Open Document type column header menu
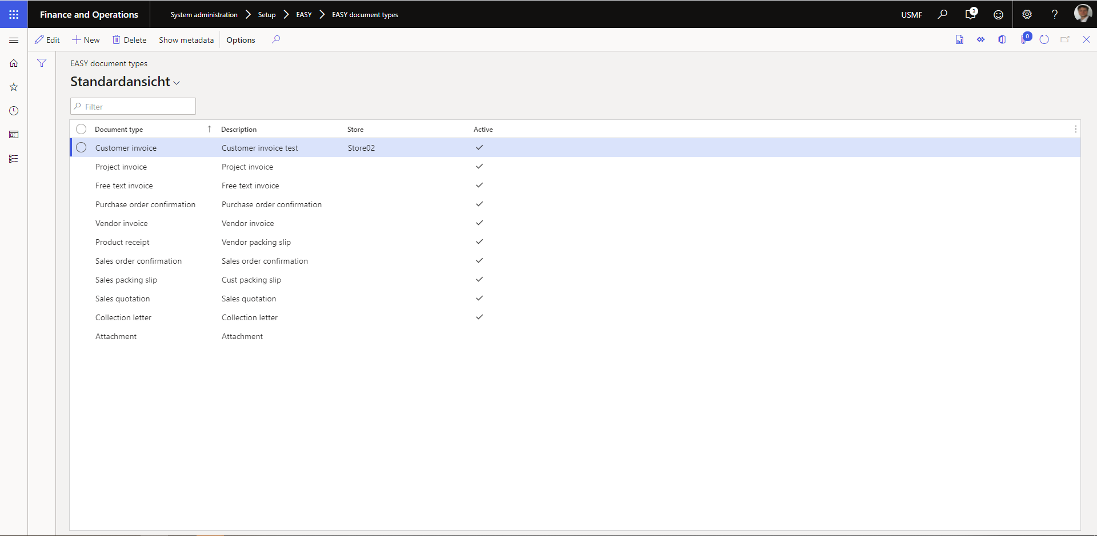The width and height of the screenshot is (1097, 536). (119, 129)
